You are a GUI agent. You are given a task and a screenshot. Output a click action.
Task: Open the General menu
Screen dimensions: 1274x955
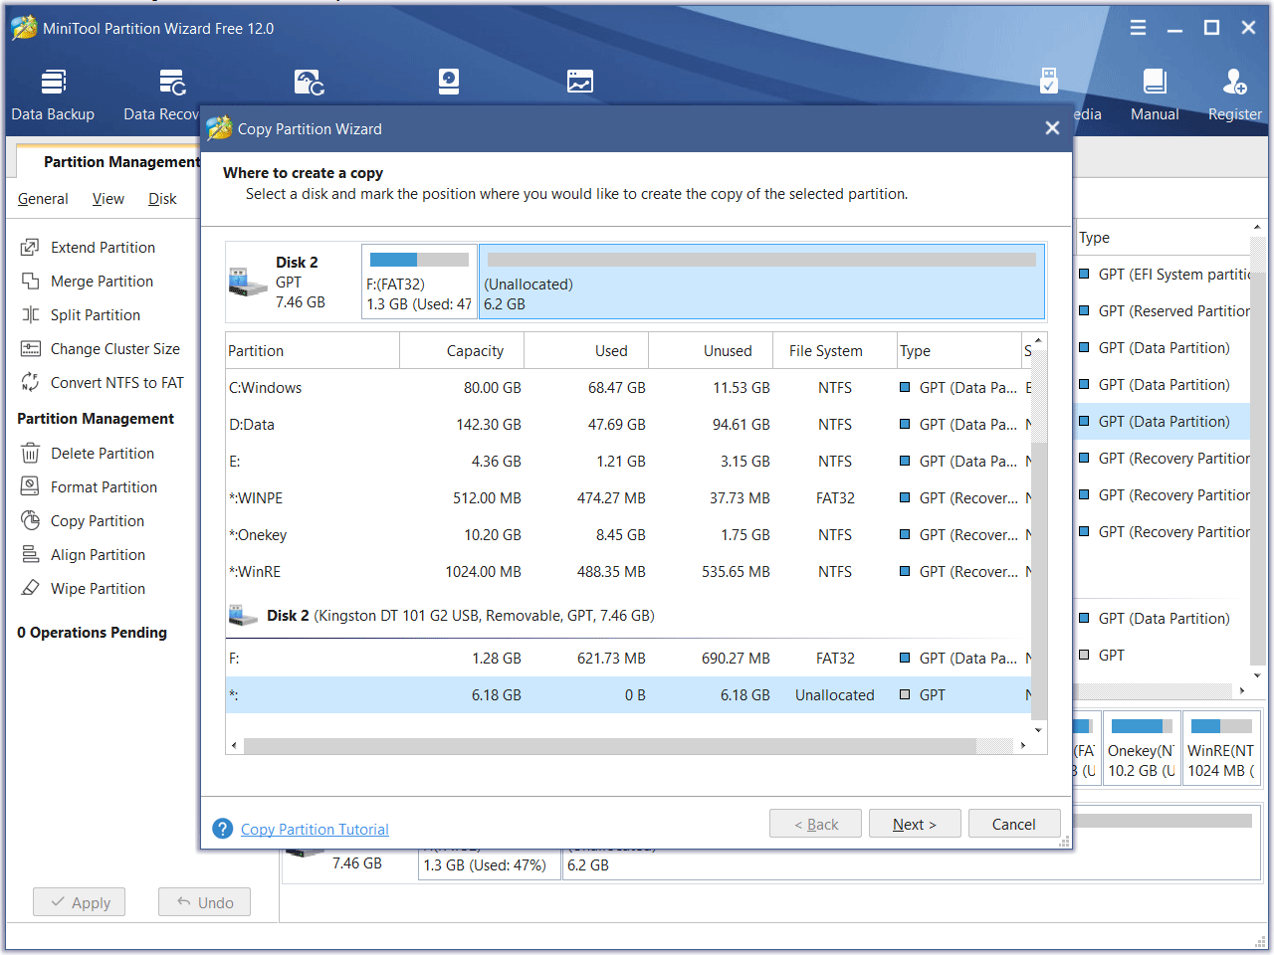click(x=43, y=199)
